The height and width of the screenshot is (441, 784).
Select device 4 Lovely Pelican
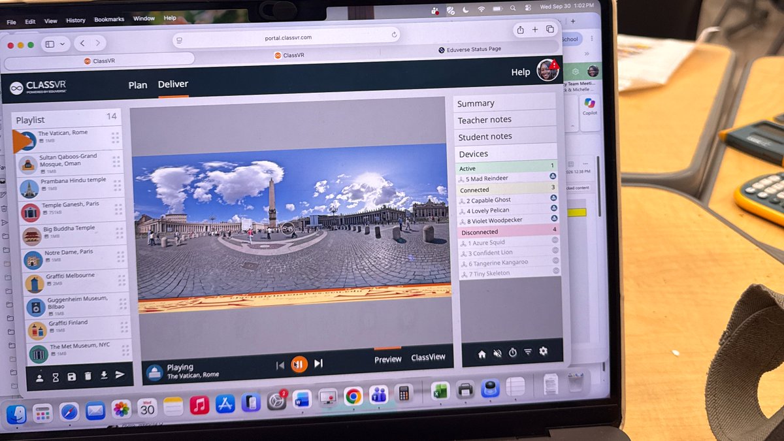coord(508,210)
